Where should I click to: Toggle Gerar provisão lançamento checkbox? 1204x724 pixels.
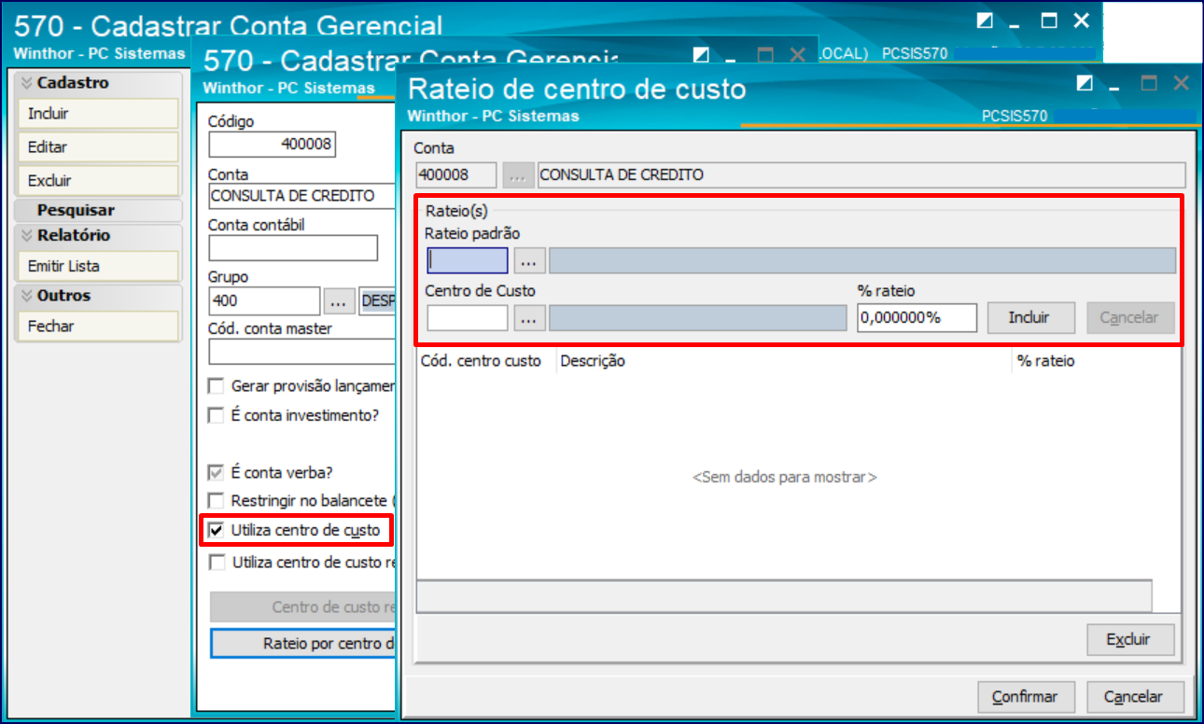(x=217, y=386)
